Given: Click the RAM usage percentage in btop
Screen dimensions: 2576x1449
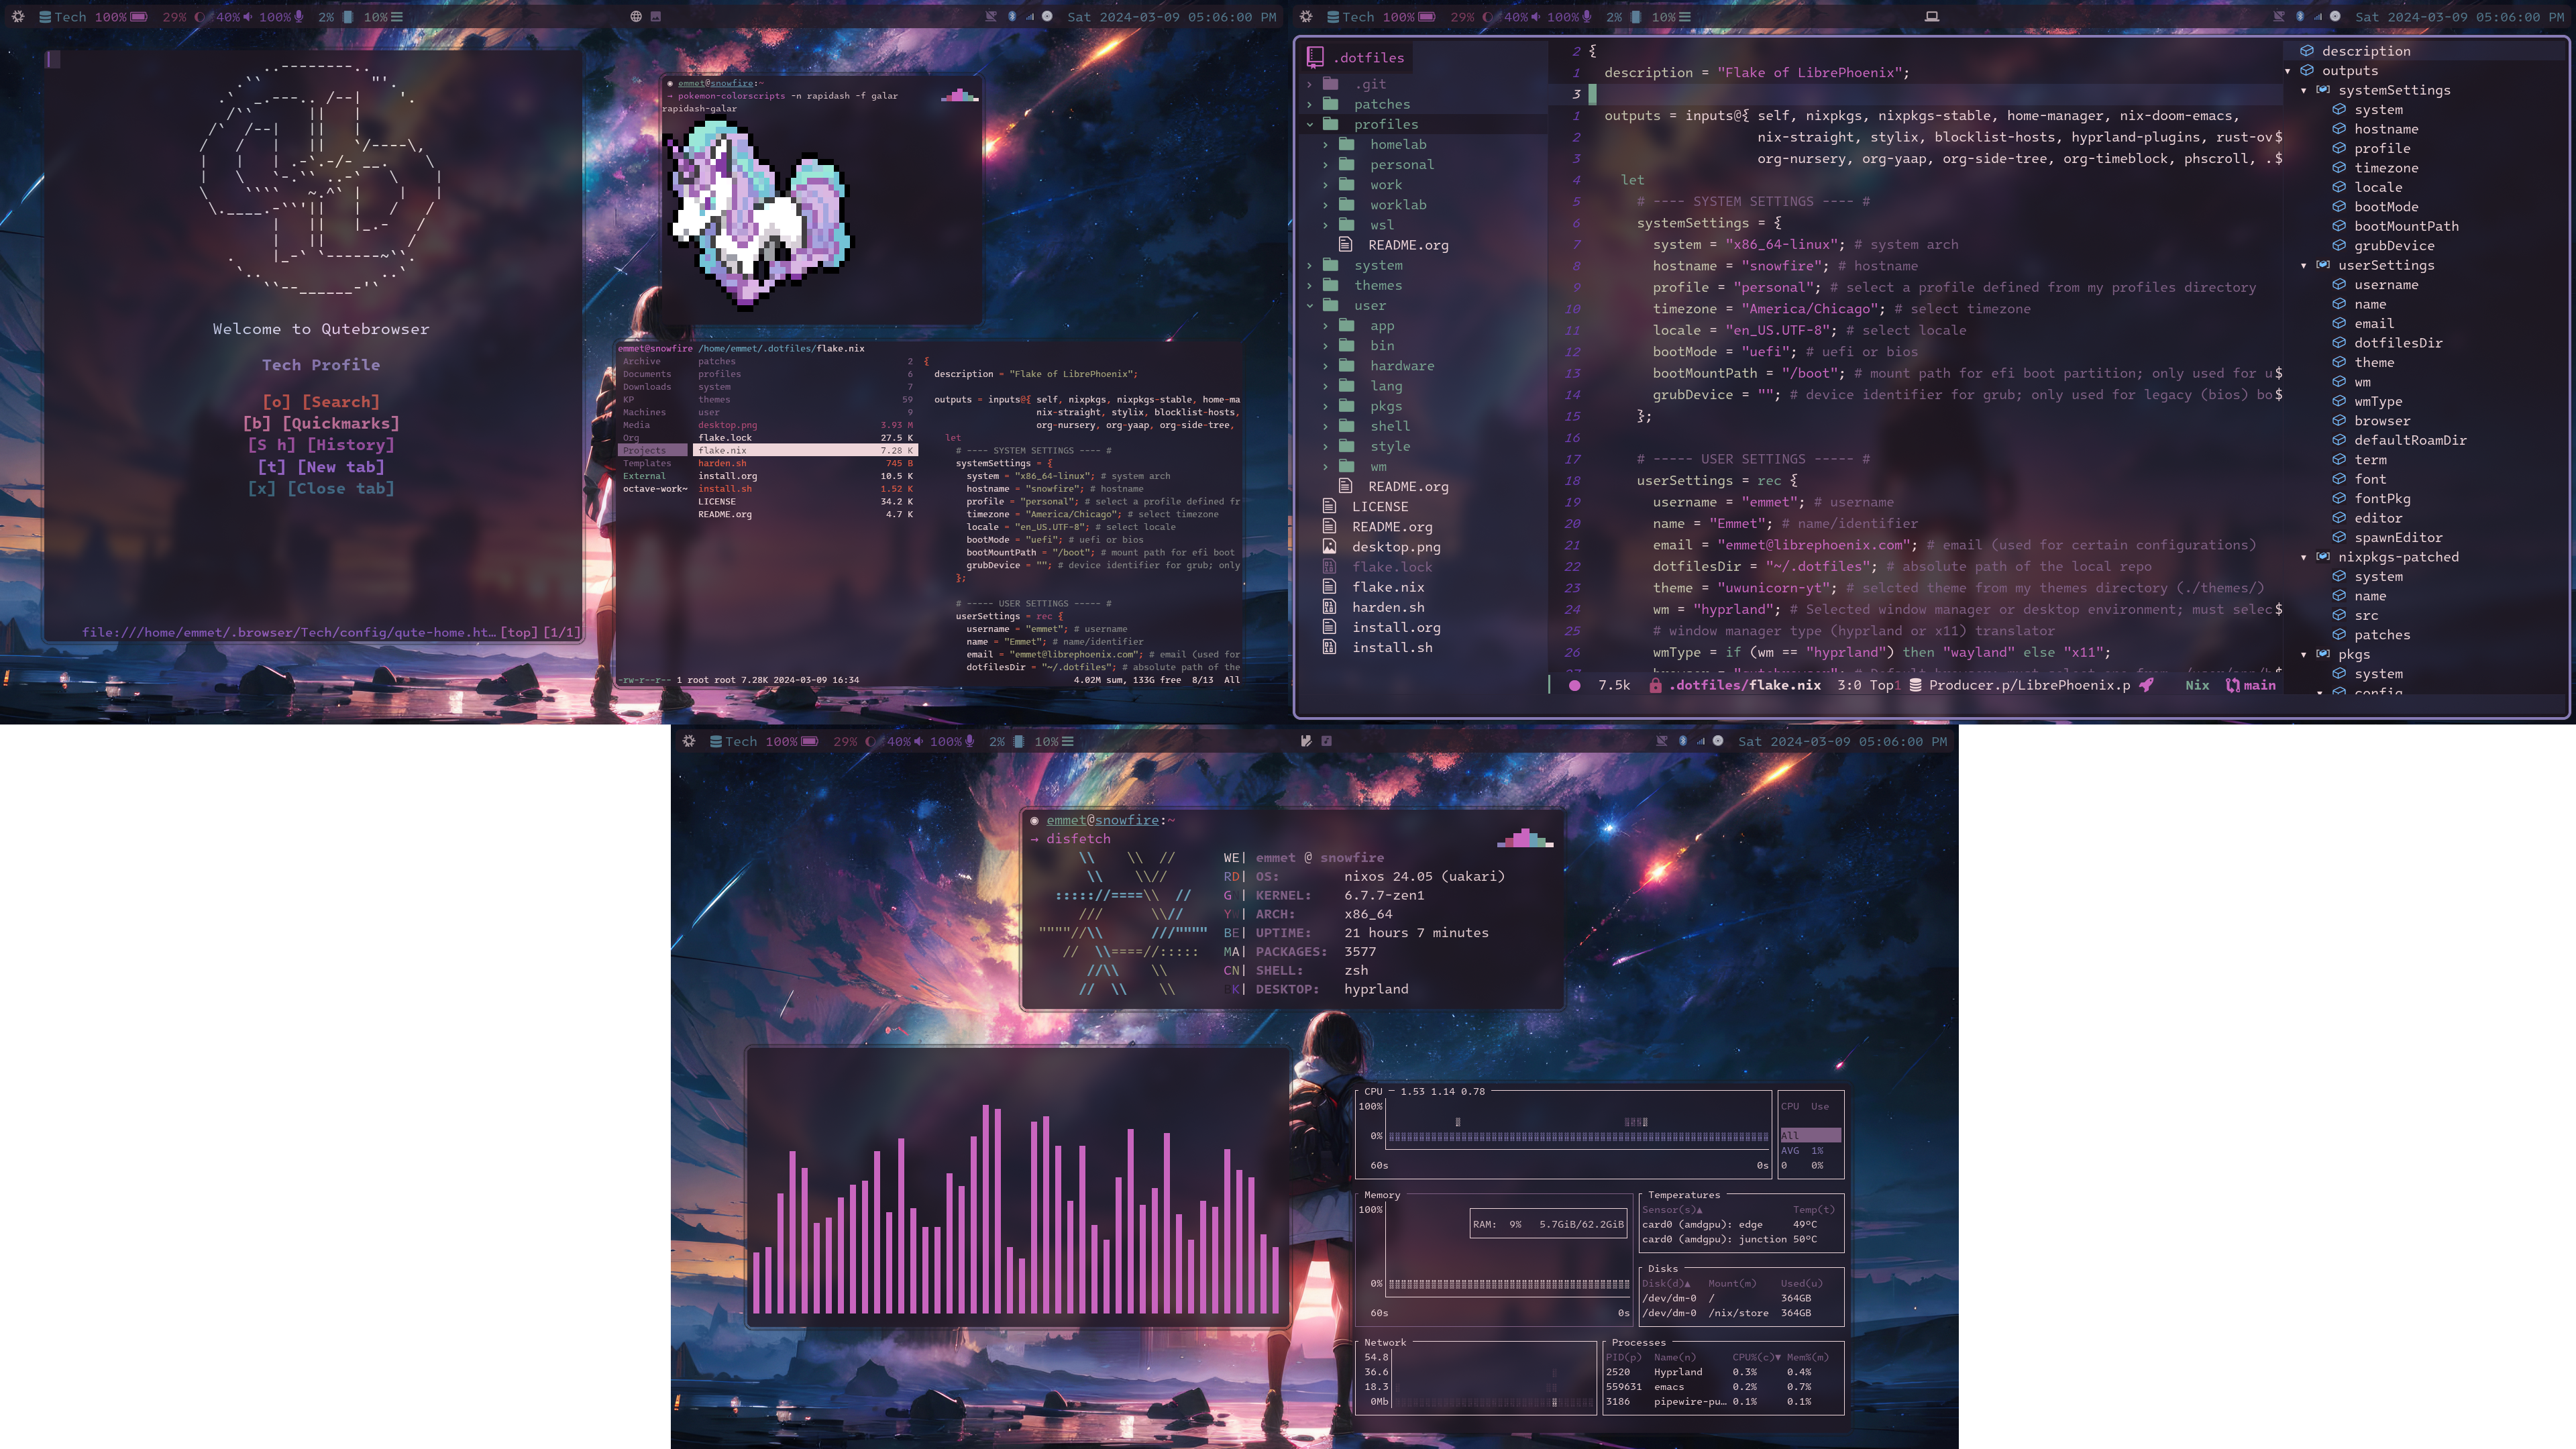Looking at the screenshot, I should point(1513,1221).
